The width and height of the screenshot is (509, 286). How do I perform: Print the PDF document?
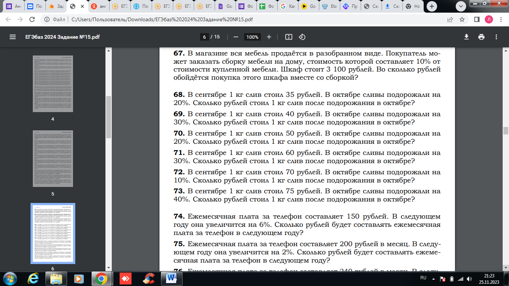(x=481, y=37)
